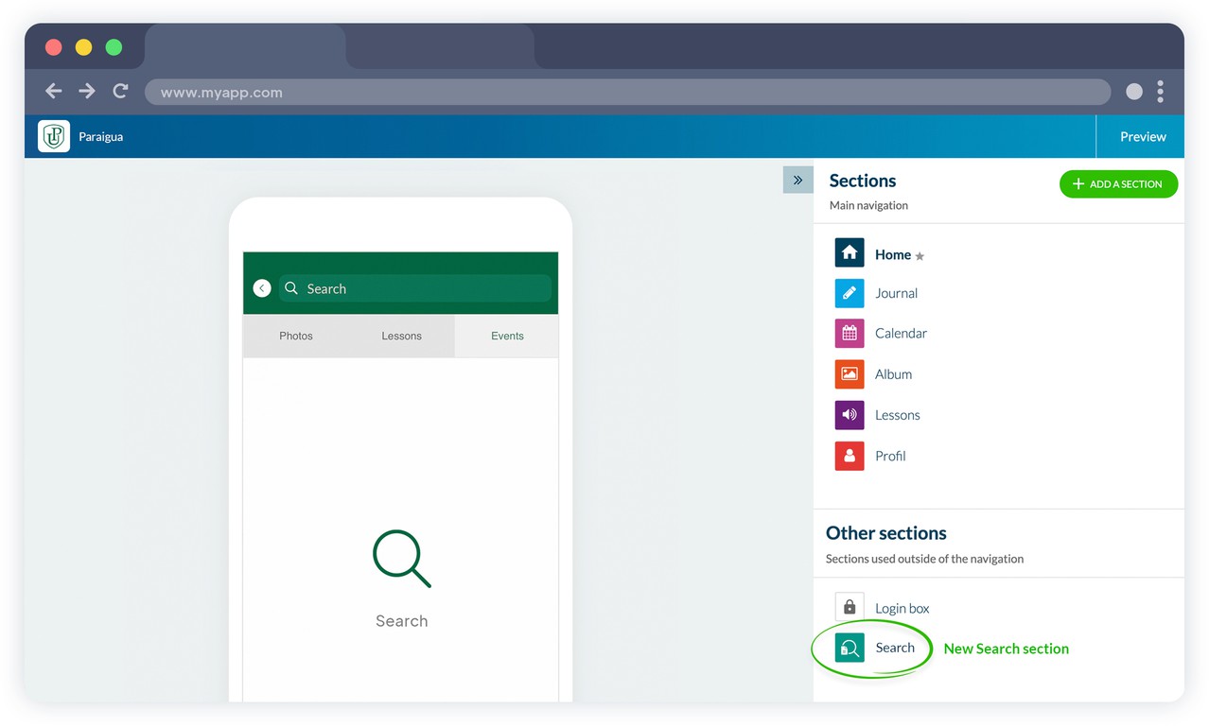Switch to the Photos tab
The width and height of the screenshot is (1209, 727).
coord(295,336)
